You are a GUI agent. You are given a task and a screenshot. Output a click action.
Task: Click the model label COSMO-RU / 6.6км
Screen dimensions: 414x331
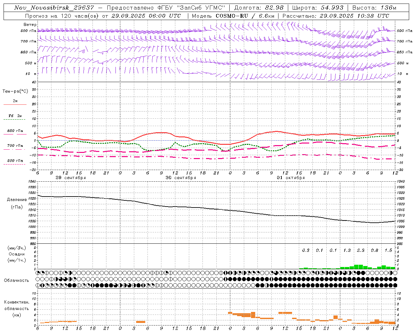pos(245,16)
